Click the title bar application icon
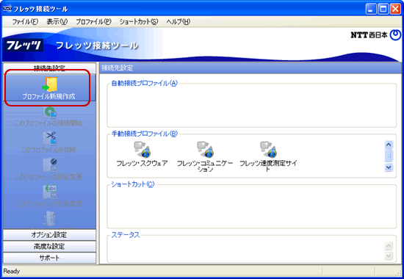The height and width of the screenshot is (279, 404). [7, 9]
